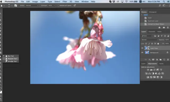Open the Filter menu

[x=65, y=2]
